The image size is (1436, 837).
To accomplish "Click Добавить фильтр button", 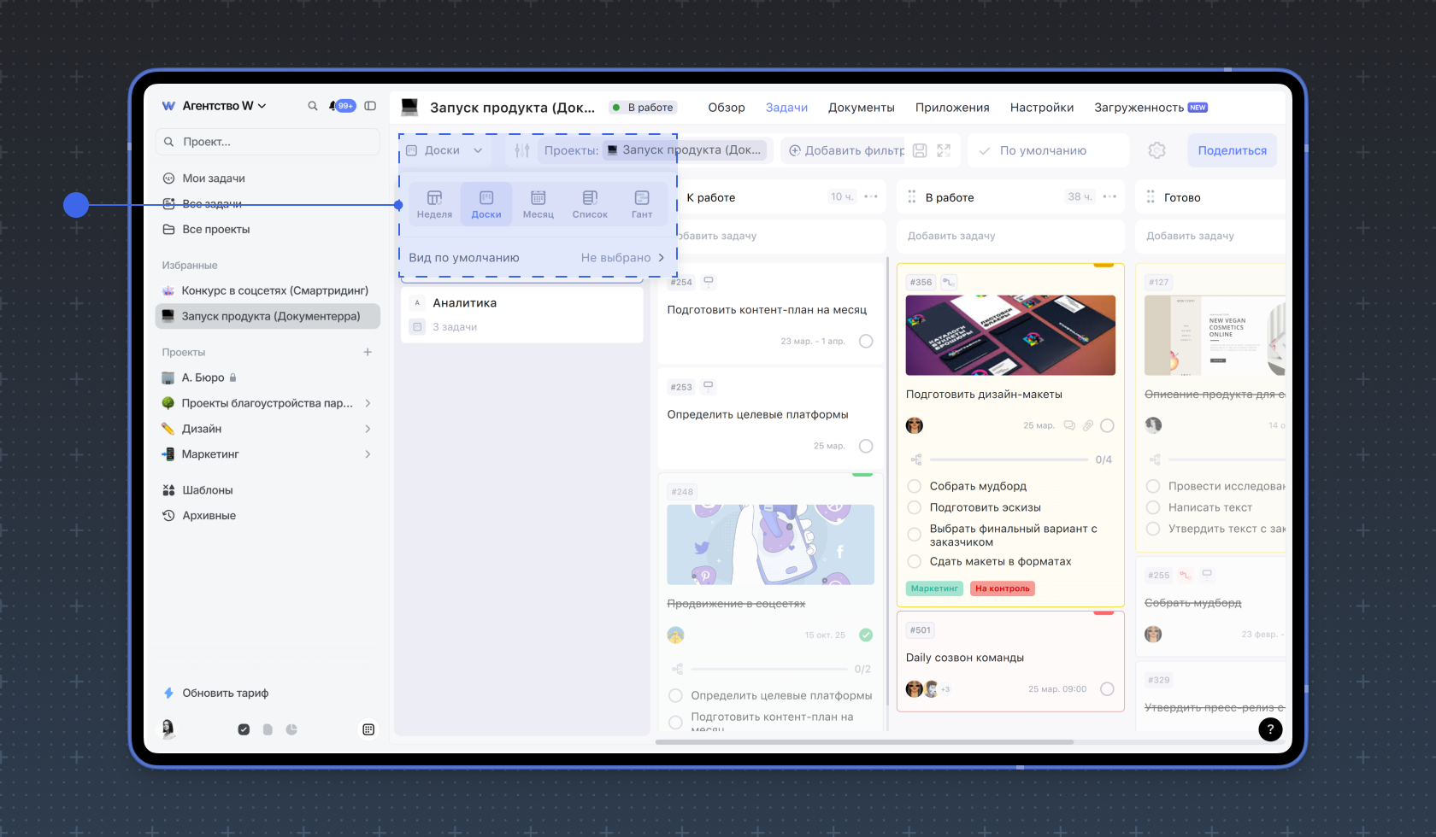I will (x=846, y=150).
